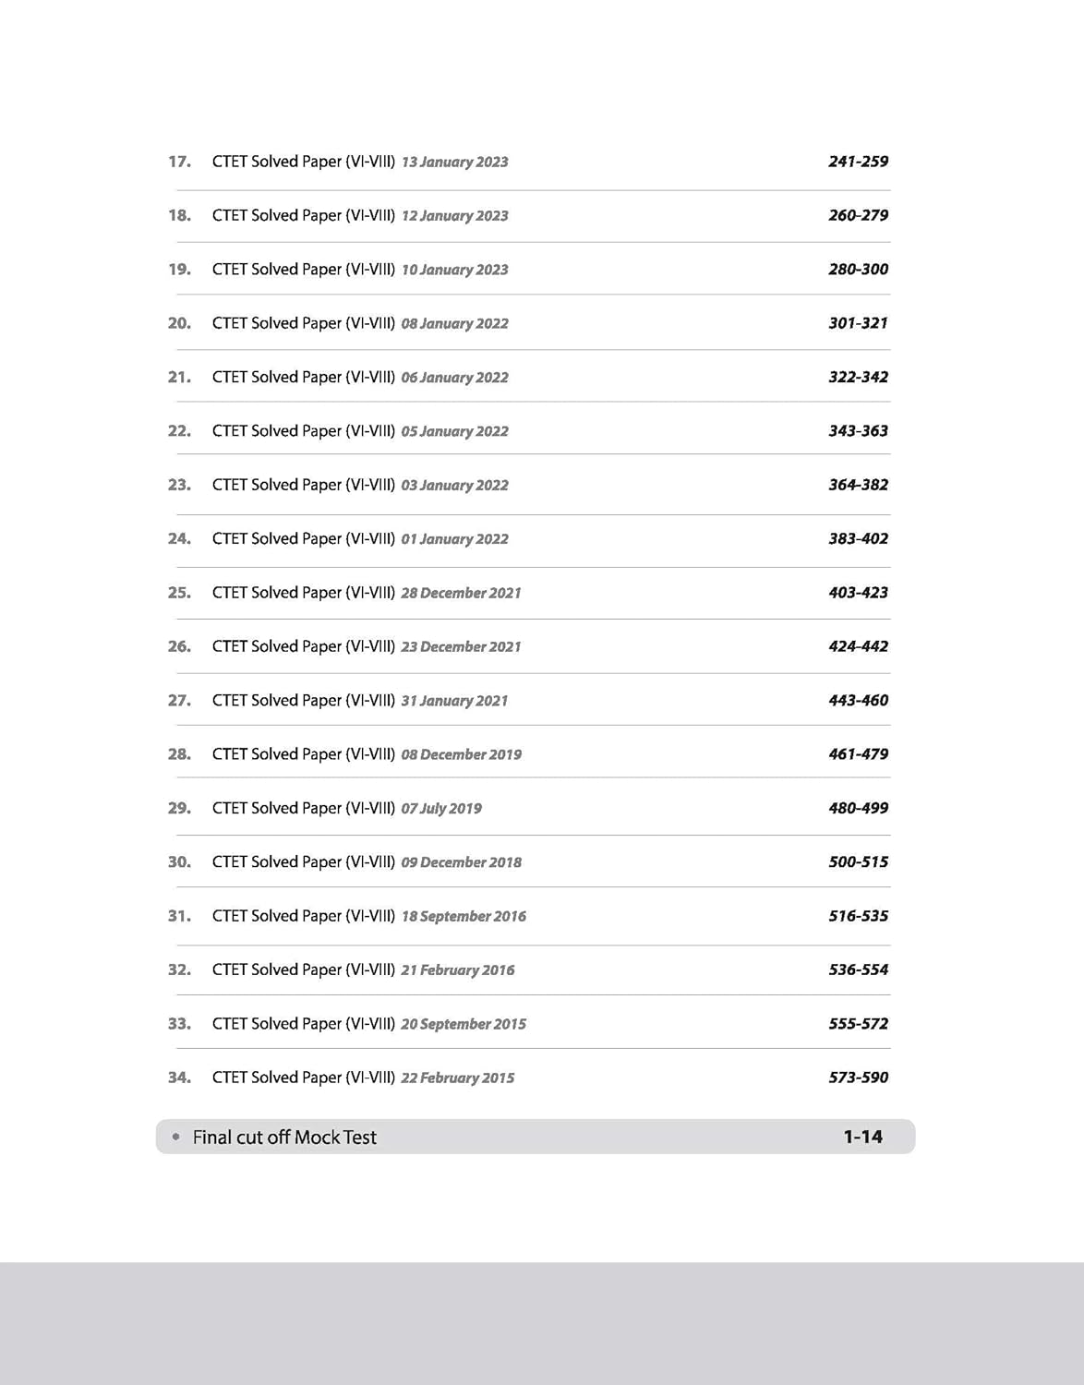This screenshot has width=1084, height=1385.
Task: Click the 08 December 2019 paper entry
Action: tap(367, 754)
